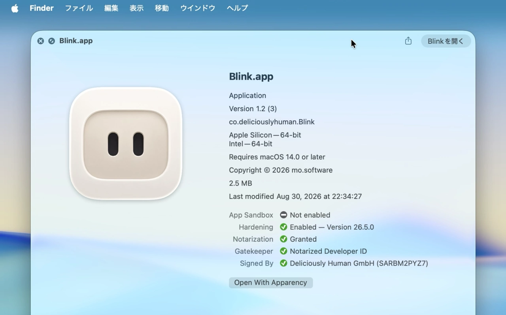Click the Application kind text
Image resolution: width=506 pixels, height=315 pixels.
(x=247, y=96)
